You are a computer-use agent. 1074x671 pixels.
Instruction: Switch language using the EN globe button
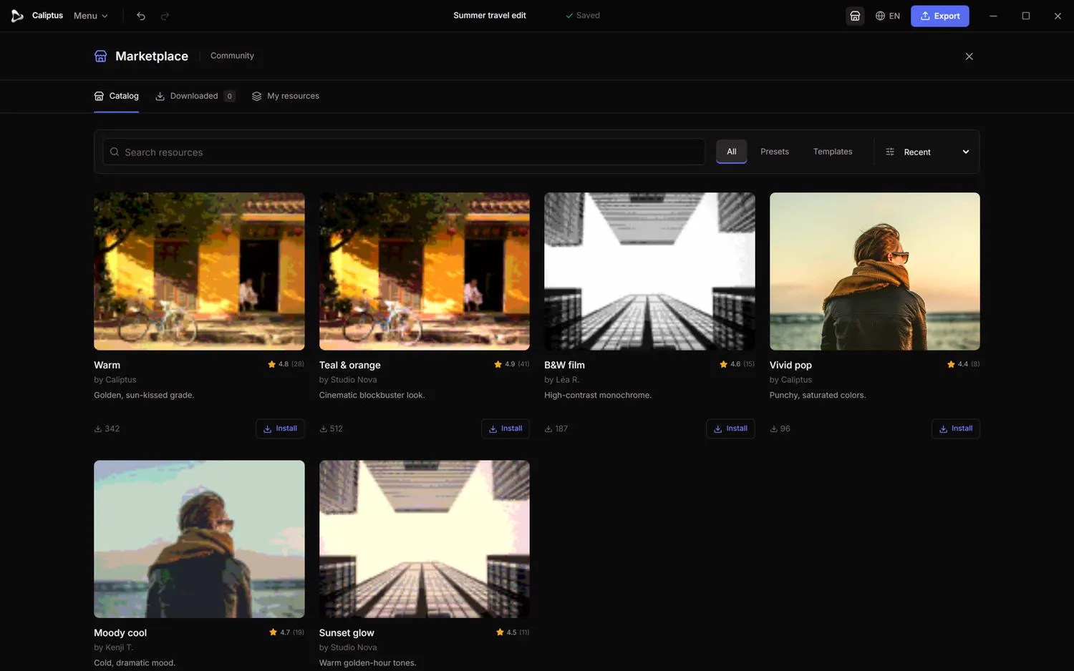pos(888,16)
